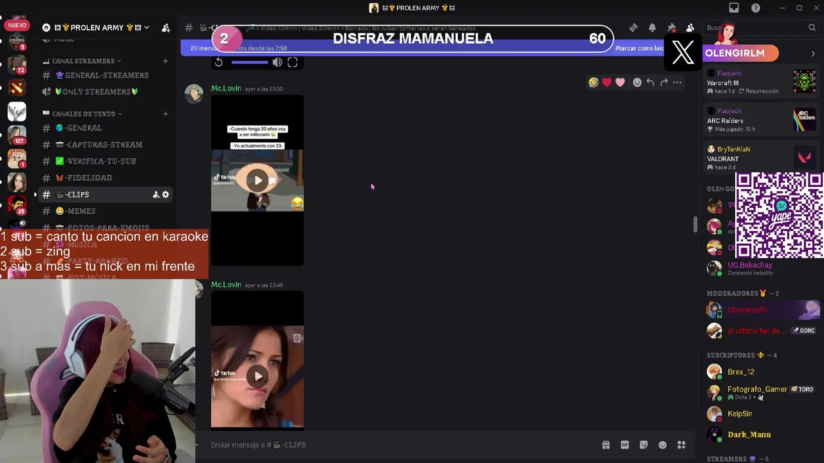Open ARC Raiders activity card
The width and height of the screenshot is (824, 463).
click(x=762, y=120)
